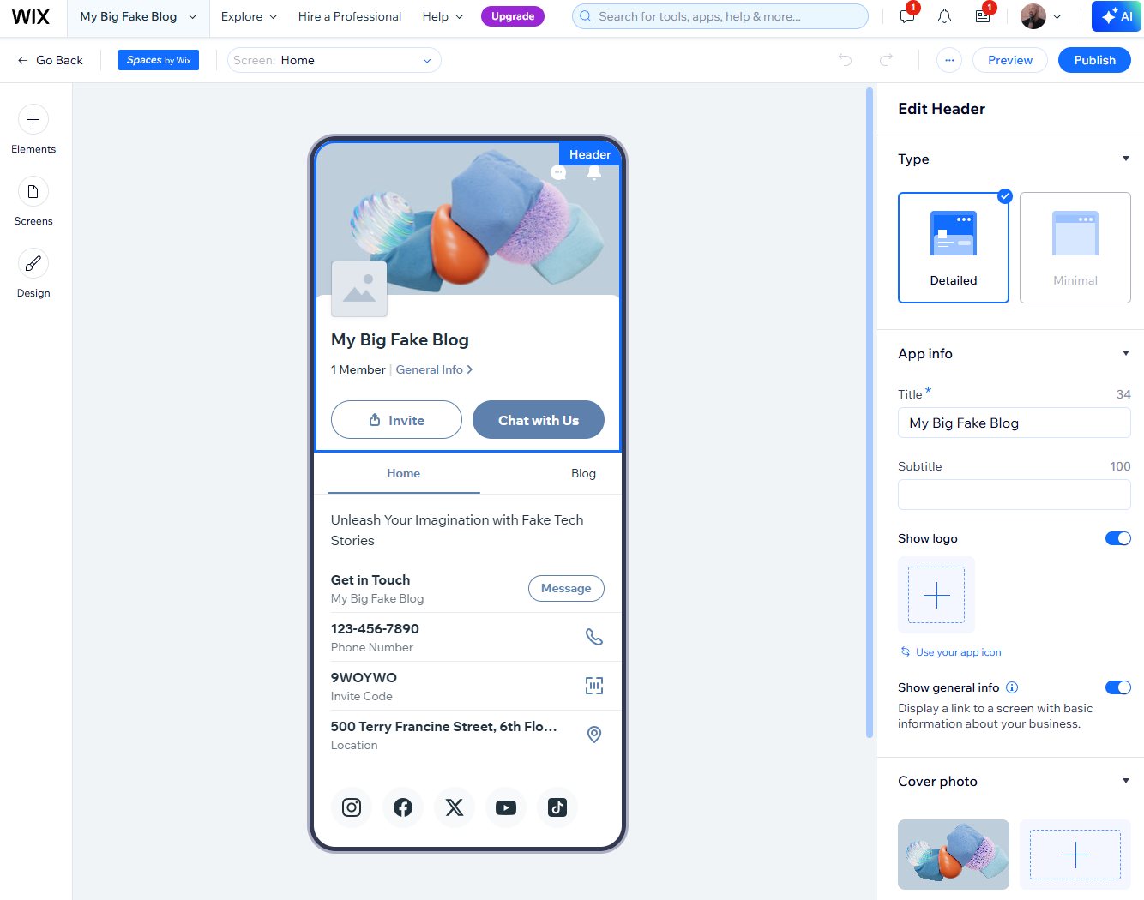Open the Explore menu

pyautogui.click(x=248, y=16)
